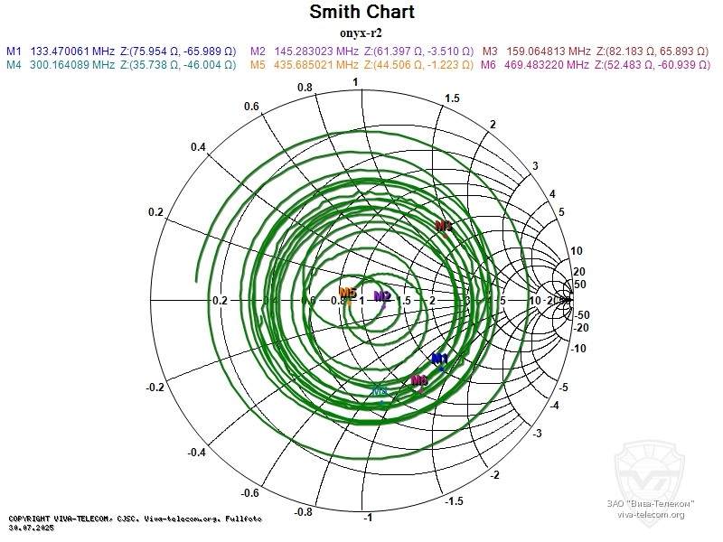
Task: Select the M6 469.483220 MHz legend entry
Action: coord(596,65)
